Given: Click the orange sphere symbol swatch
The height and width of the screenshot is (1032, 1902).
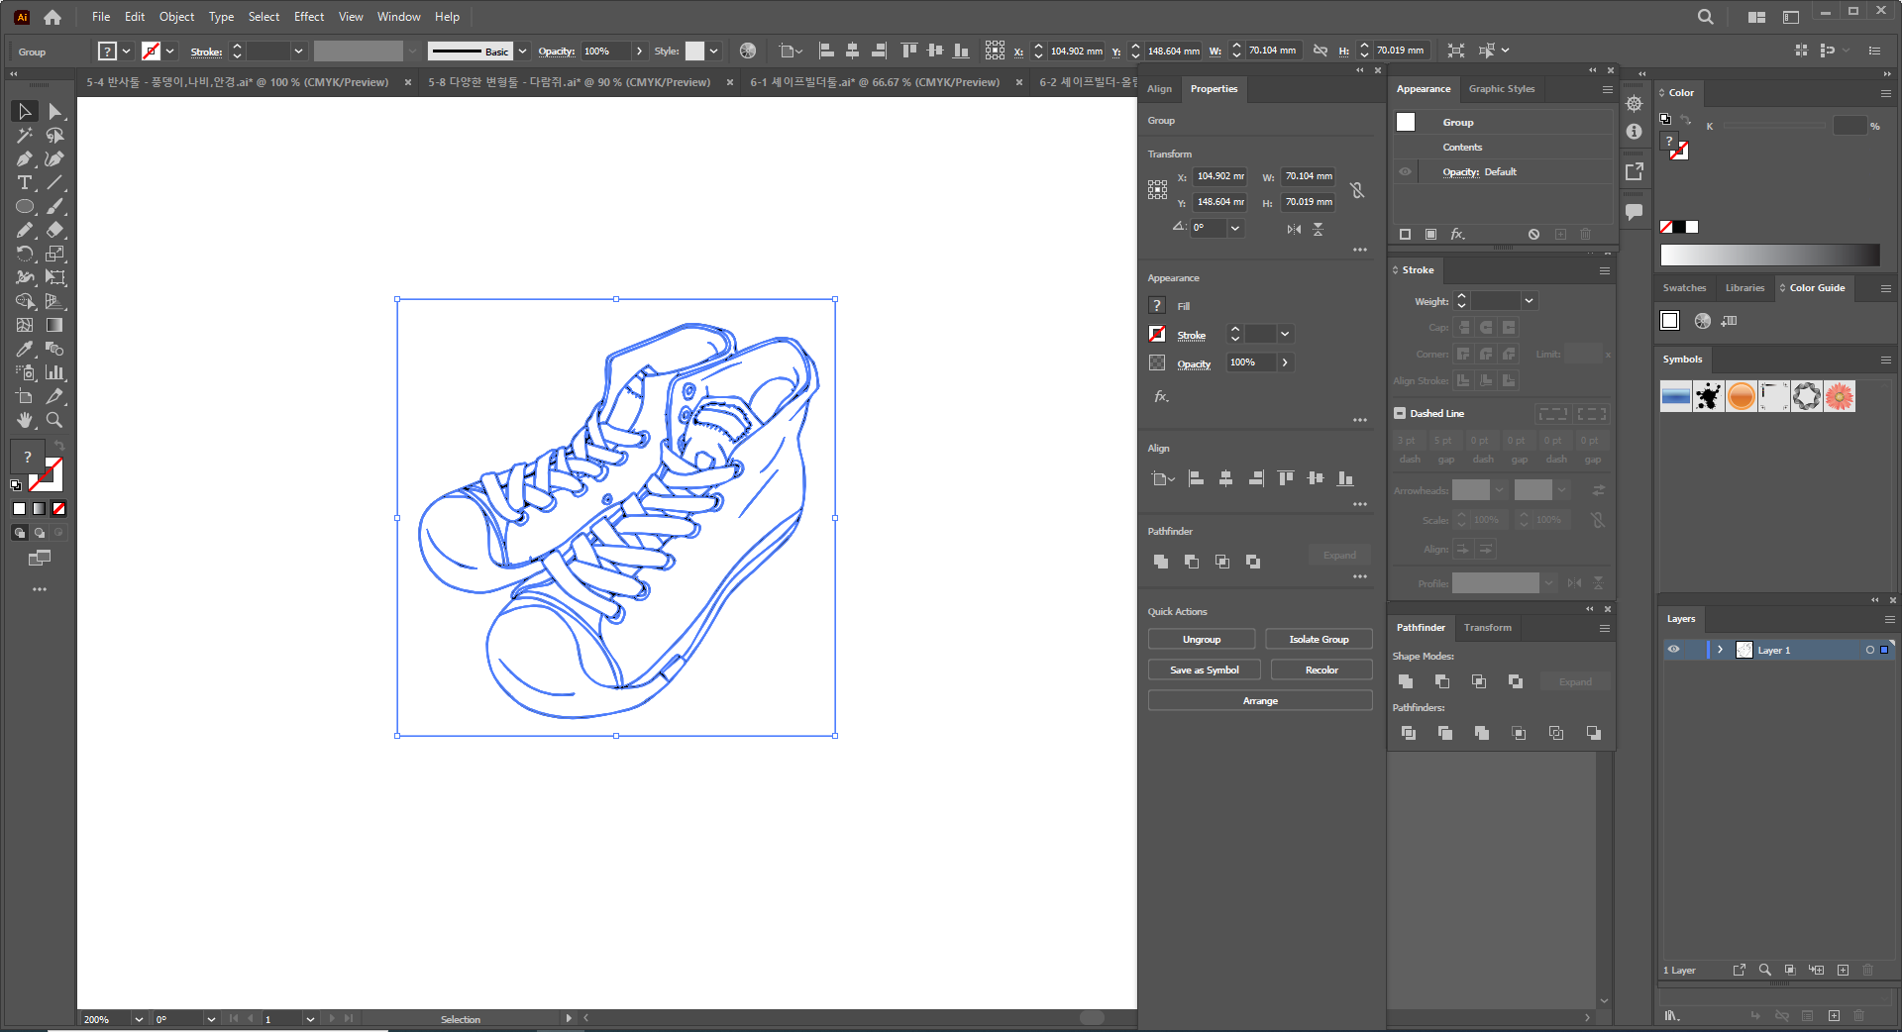Looking at the screenshot, I should pyautogui.click(x=1741, y=397).
